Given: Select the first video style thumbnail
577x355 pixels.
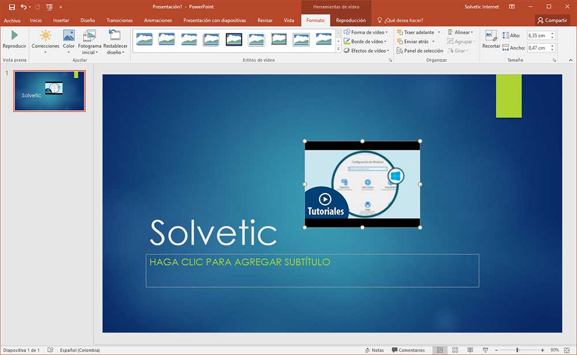Looking at the screenshot, I should pos(144,39).
